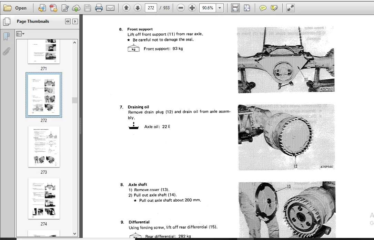Image resolution: width=374 pixels, height=240 pixels.
Task: Click the page number label 273
Action: click(x=44, y=172)
